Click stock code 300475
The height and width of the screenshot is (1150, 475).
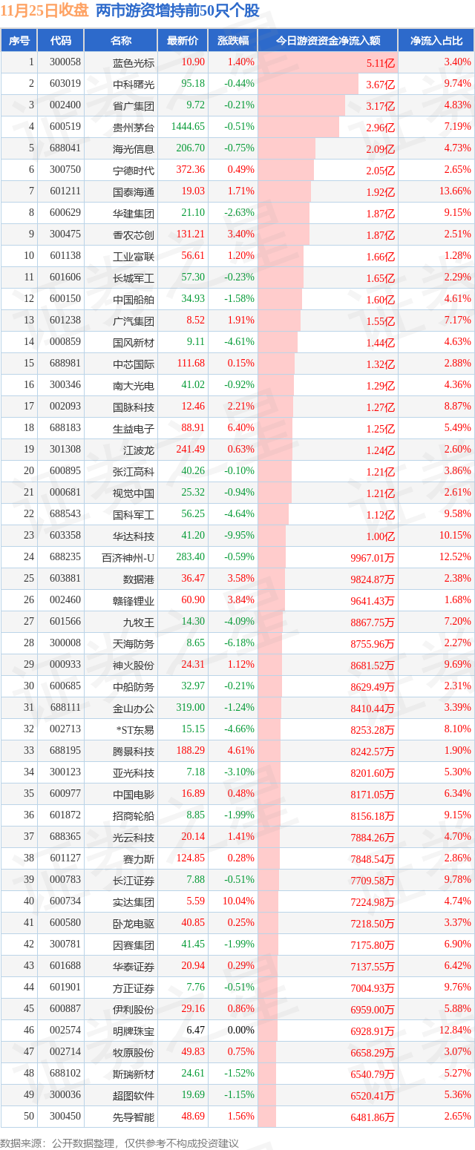click(x=67, y=234)
